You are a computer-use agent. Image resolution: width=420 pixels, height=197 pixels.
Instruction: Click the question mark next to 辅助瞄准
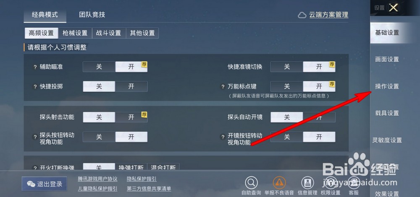[35, 67]
